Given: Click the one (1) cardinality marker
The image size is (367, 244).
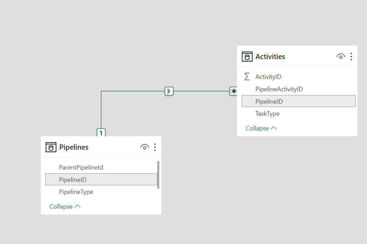Looking at the screenshot, I should coord(101,132).
